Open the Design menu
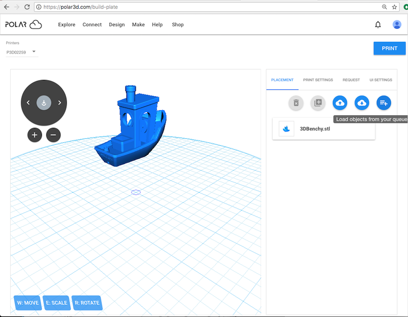408x317 pixels. coord(117,24)
